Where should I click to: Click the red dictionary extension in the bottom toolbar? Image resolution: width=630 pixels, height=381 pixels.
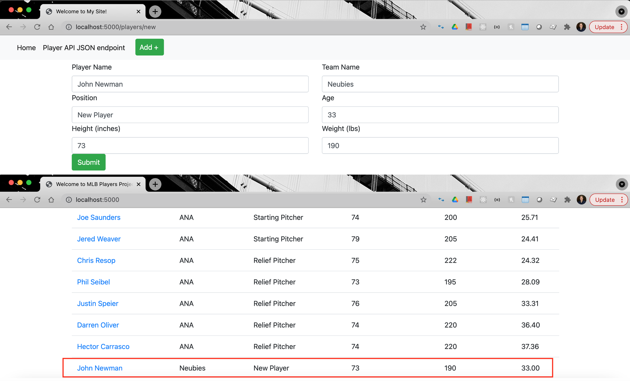pos(469,200)
